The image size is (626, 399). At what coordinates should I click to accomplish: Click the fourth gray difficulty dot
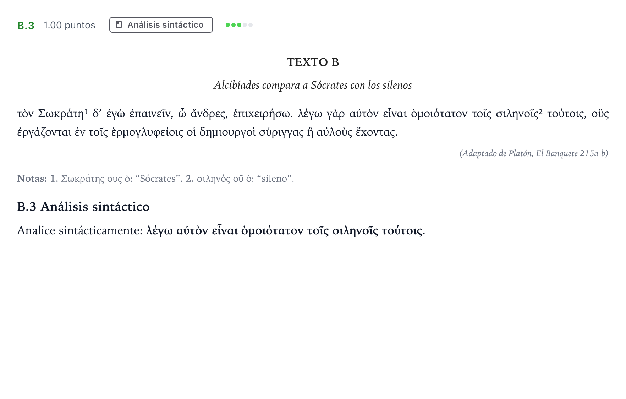tap(245, 25)
